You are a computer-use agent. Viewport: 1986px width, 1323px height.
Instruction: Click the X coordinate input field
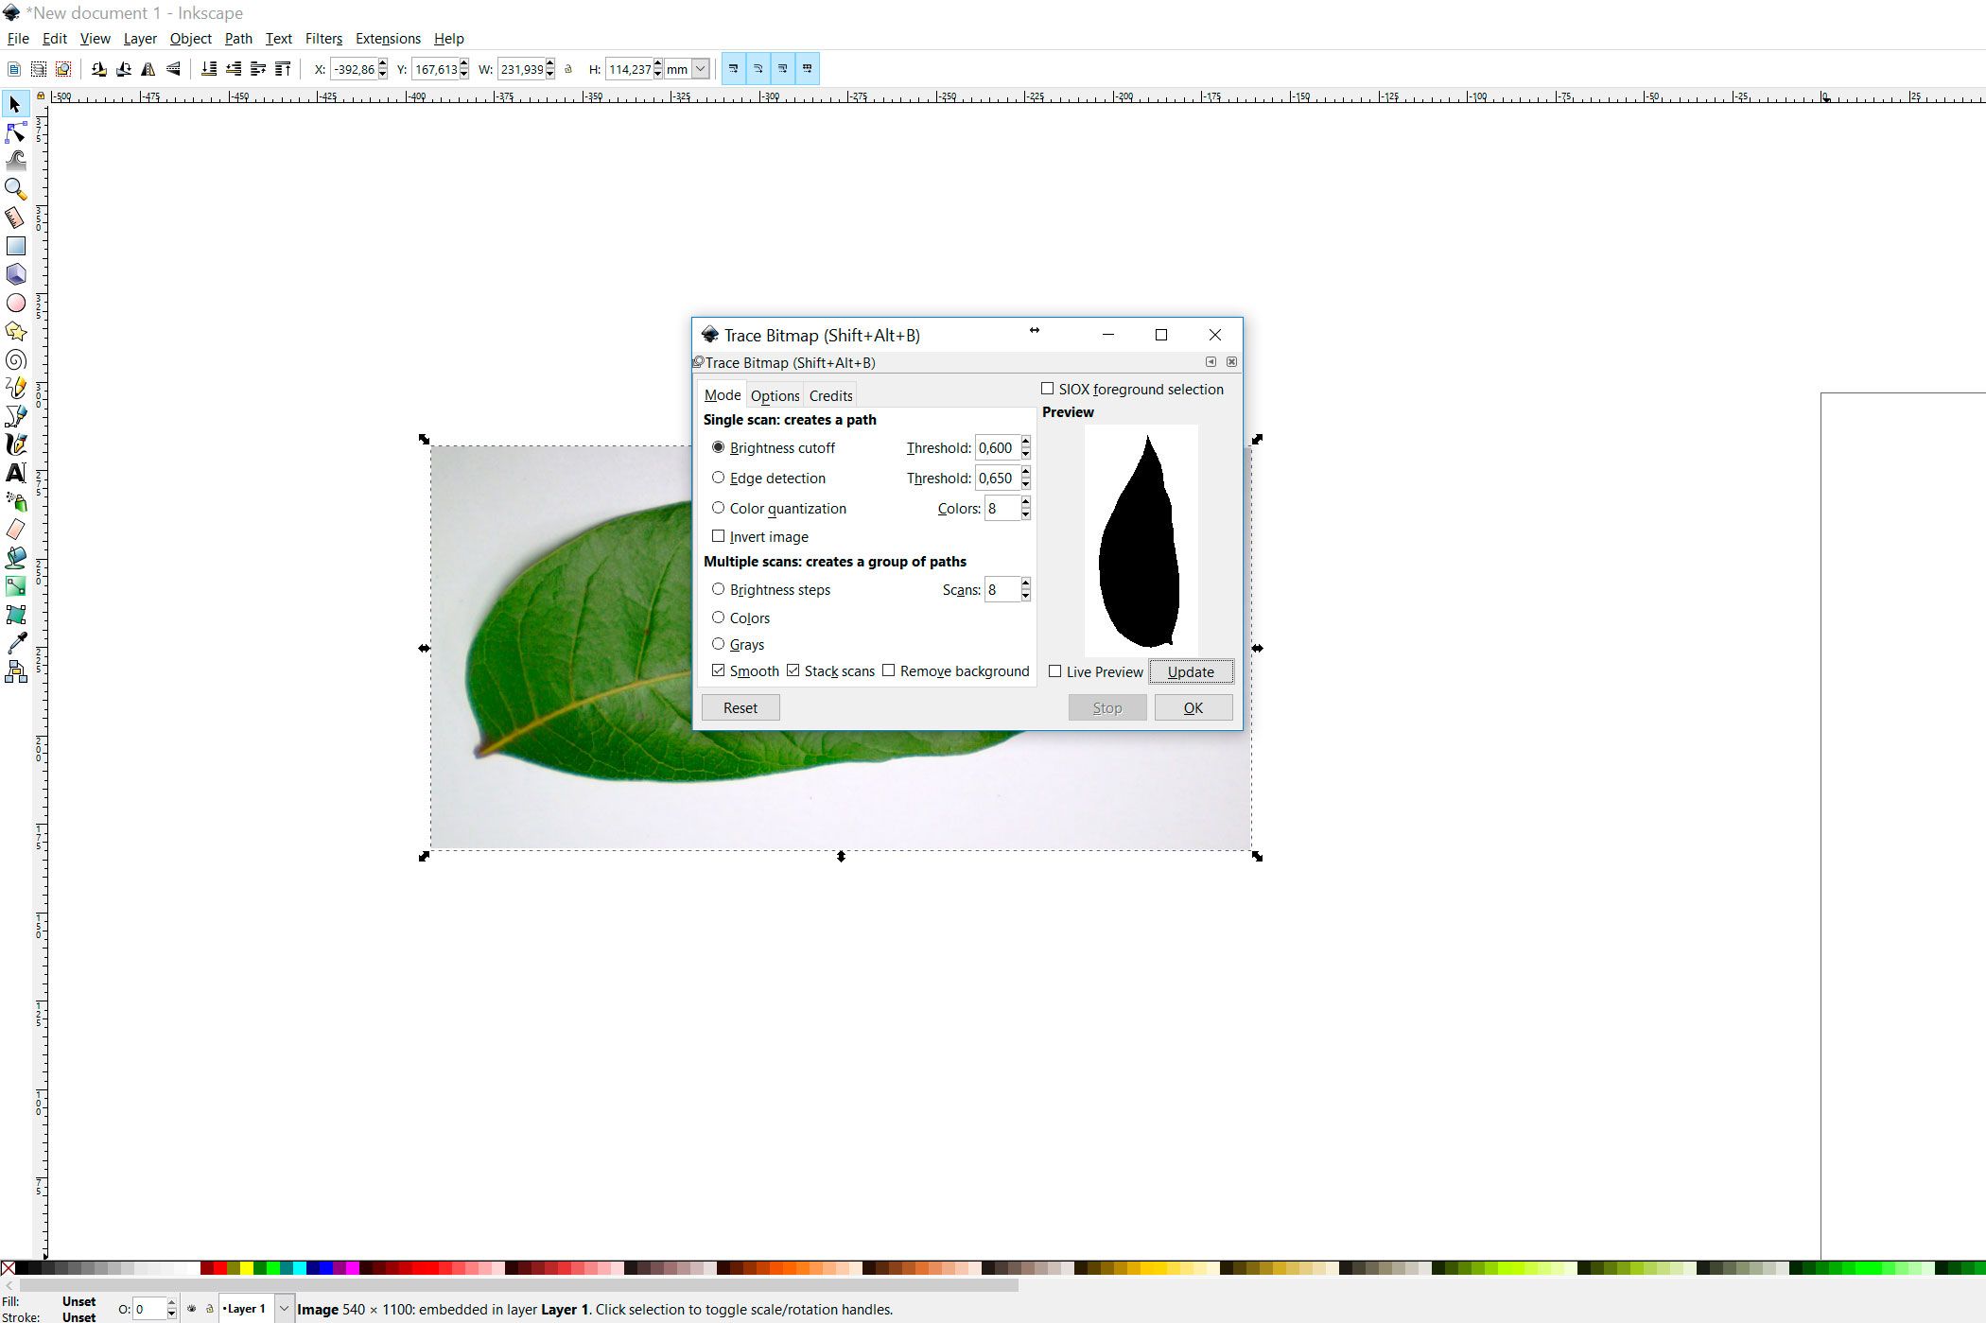(x=354, y=69)
